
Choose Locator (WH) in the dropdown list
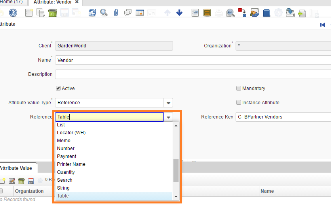pyautogui.click(x=71, y=133)
